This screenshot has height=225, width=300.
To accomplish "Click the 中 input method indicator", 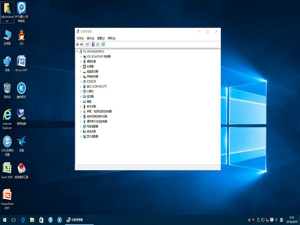I will [276, 220].
